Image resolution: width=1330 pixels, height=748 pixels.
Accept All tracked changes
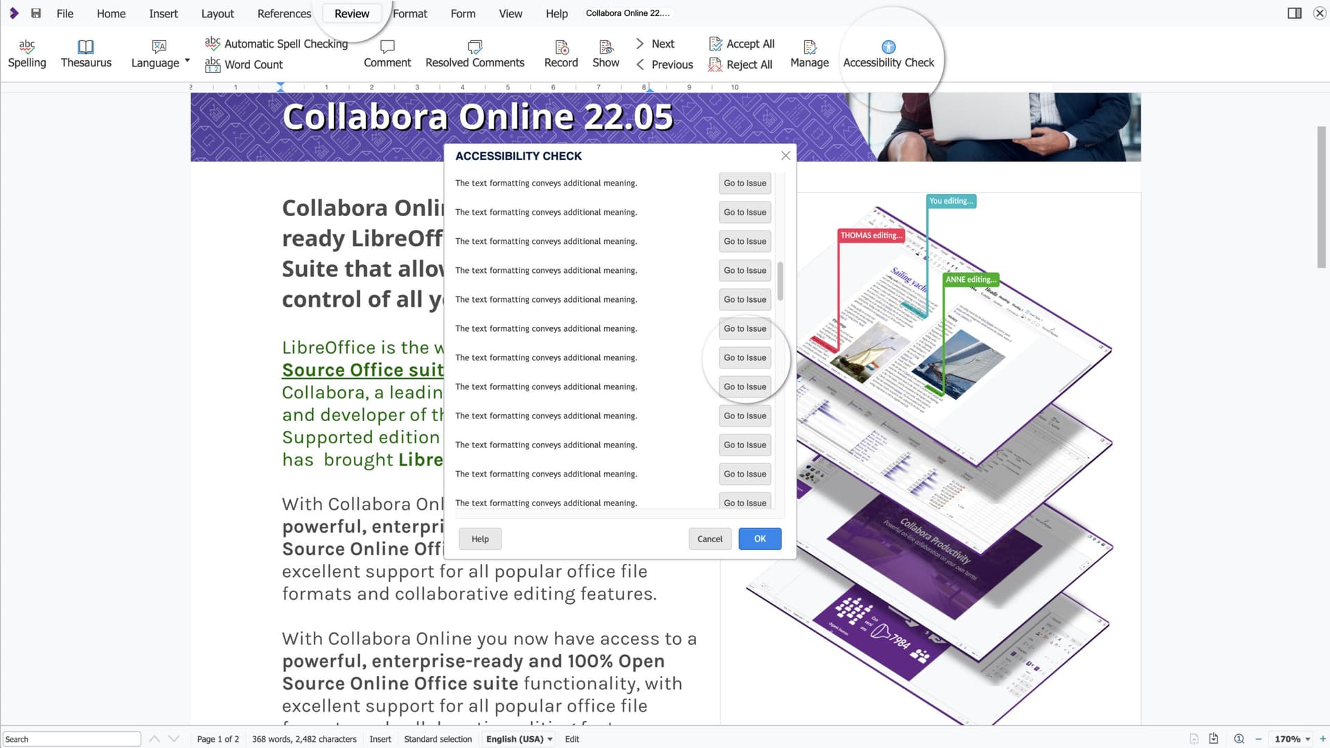coord(742,44)
